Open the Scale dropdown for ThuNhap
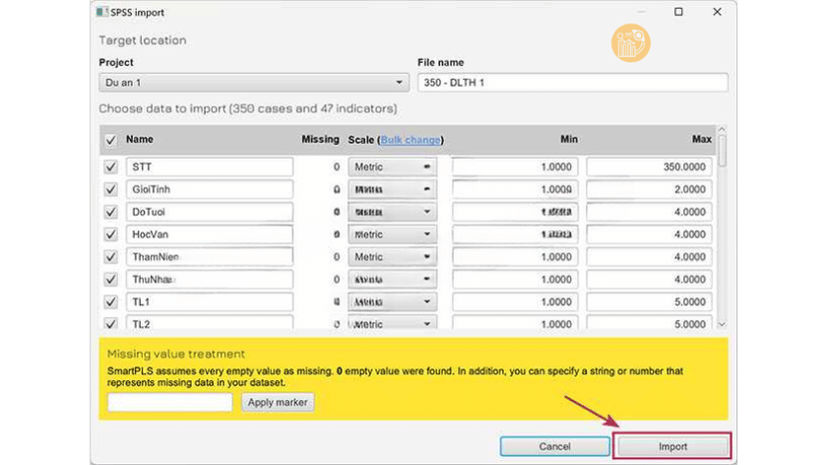The height and width of the screenshot is (465, 827). 392,279
